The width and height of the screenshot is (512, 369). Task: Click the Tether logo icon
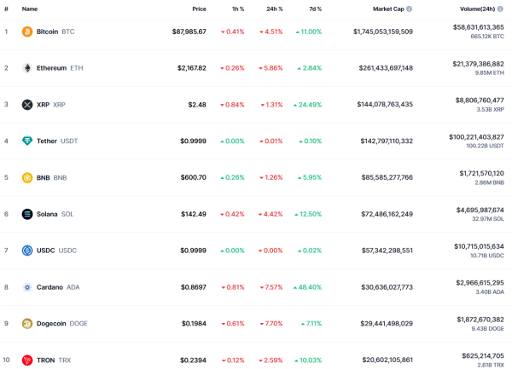pyautogui.click(x=27, y=141)
